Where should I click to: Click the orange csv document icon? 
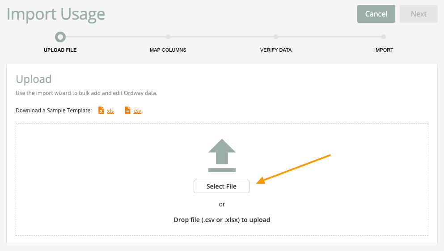pyautogui.click(x=128, y=110)
